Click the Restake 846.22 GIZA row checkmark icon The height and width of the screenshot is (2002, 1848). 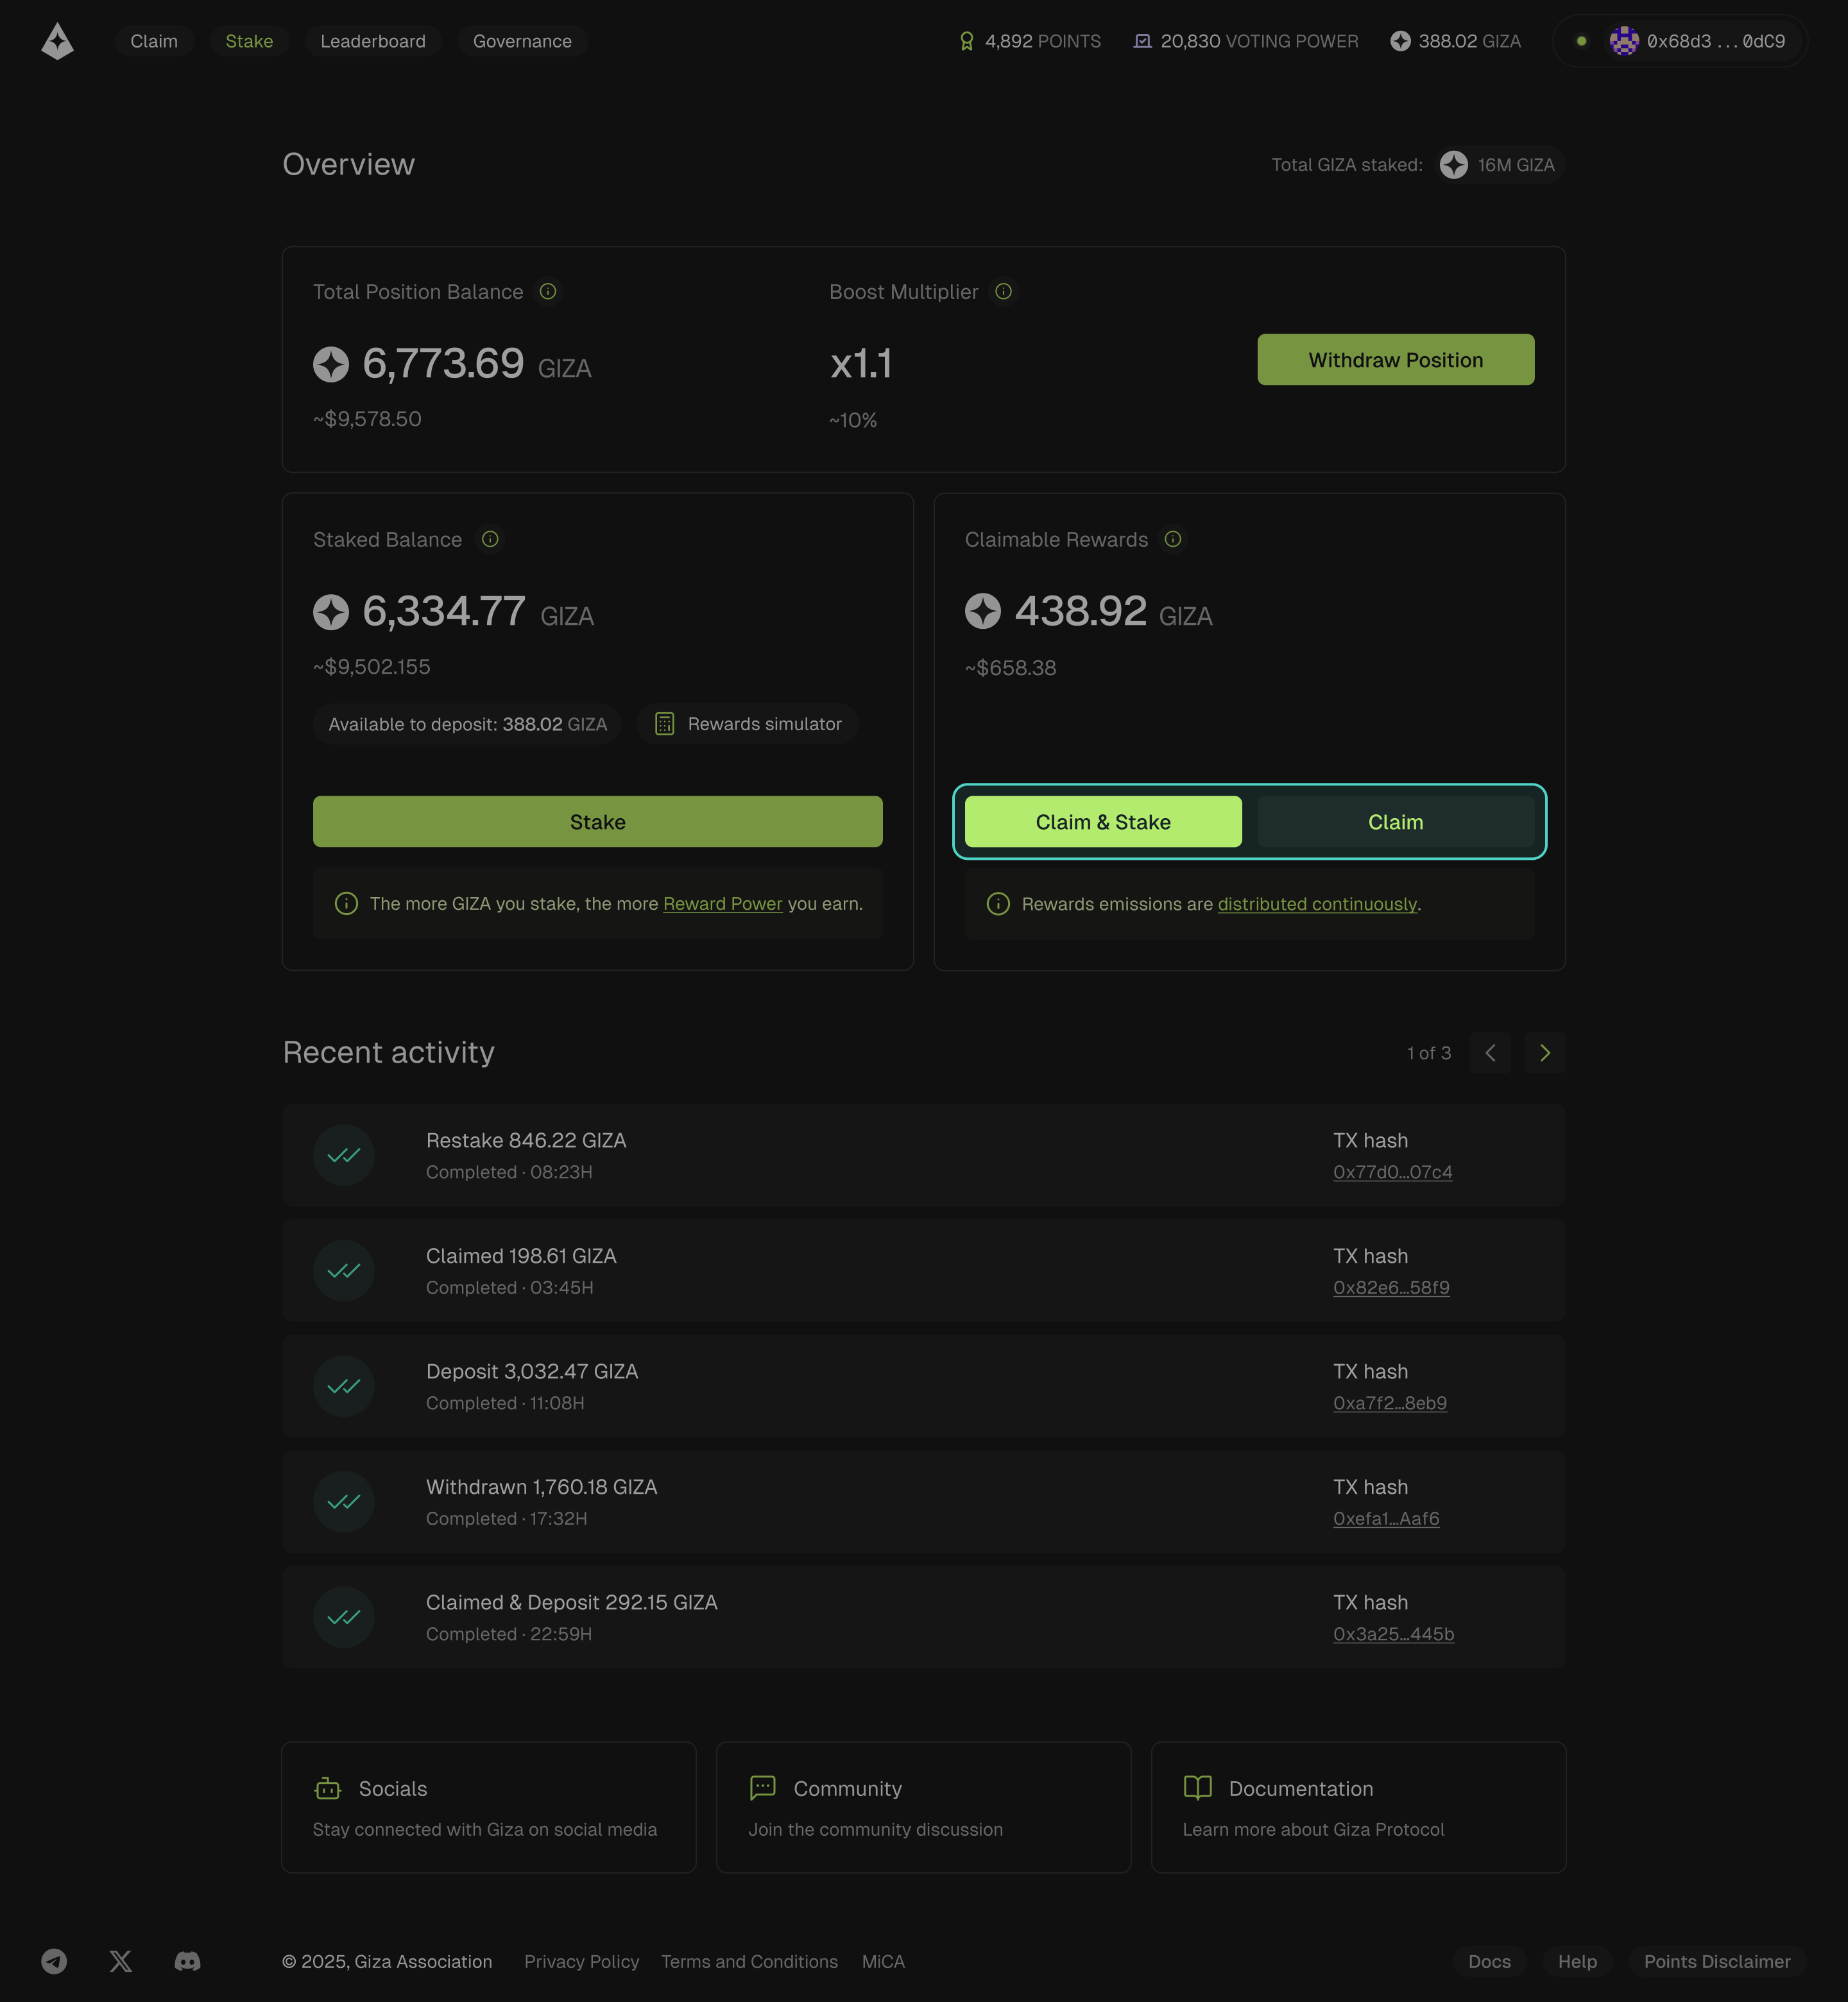coord(344,1155)
